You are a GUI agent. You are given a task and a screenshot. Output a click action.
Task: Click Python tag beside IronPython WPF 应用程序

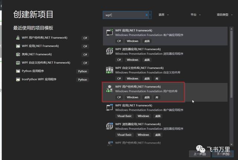83,80
